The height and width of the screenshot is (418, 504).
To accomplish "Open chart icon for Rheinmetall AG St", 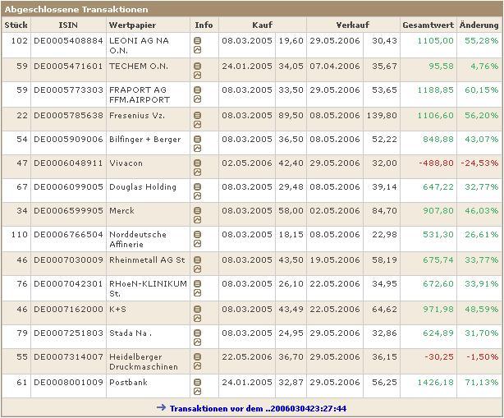I will (x=197, y=269).
